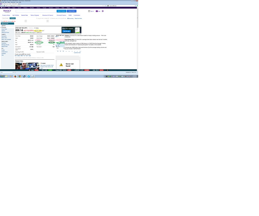Open Historical Prices in sidebar
The height and width of the screenshot is (216, 259).
pos(5,32)
